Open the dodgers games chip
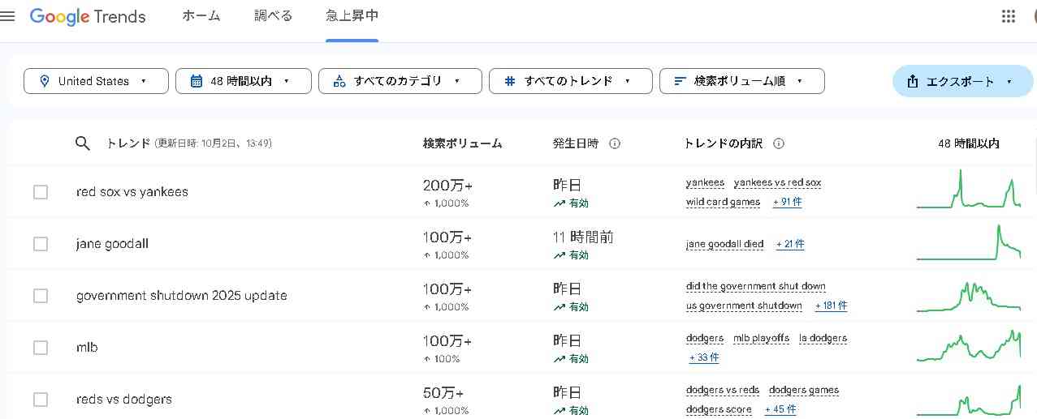The height and width of the screenshot is (419, 1037). (803, 391)
